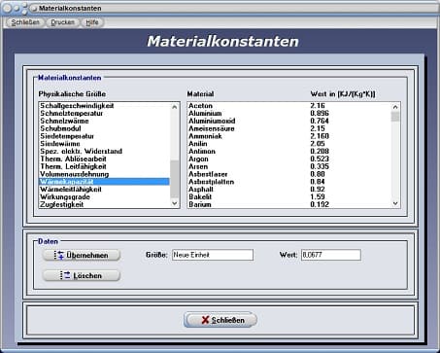Click the value 0.192 for Barium

(x=320, y=204)
